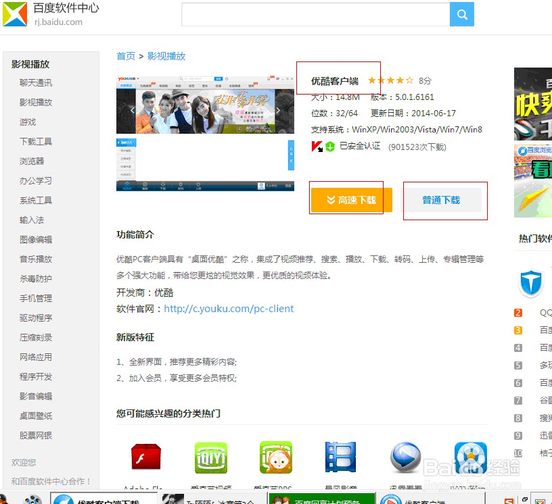Click rank badge number 6
The image size is (552, 504).
tap(518, 383)
